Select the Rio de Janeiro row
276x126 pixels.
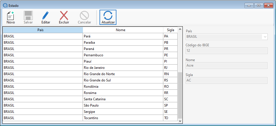click(123, 68)
